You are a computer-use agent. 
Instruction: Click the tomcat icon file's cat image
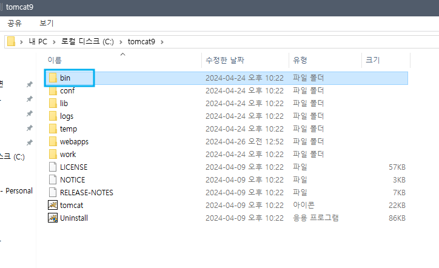coord(53,206)
